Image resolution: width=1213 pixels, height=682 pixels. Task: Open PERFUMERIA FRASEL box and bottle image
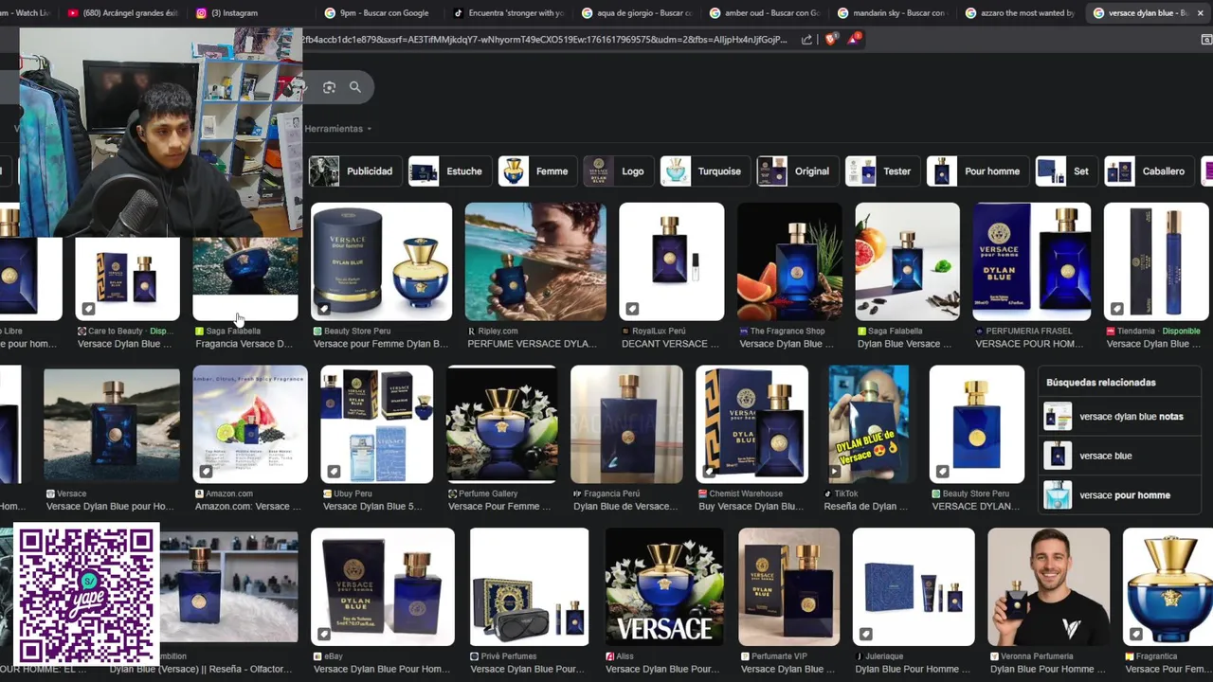click(x=1032, y=261)
